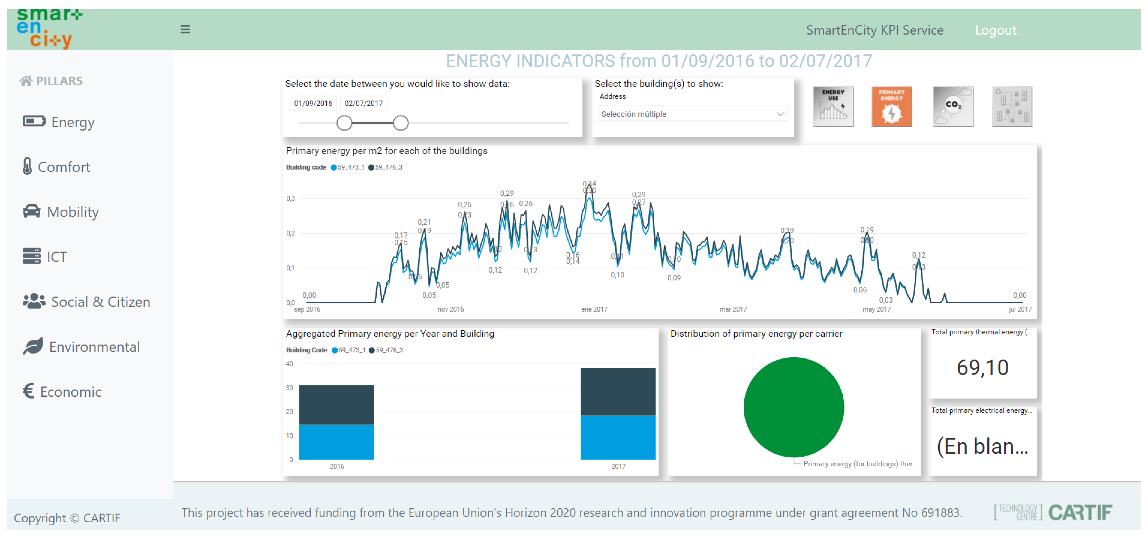Click the 2017 bar chart axis label
The image size is (1148, 539).
[618, 466]
